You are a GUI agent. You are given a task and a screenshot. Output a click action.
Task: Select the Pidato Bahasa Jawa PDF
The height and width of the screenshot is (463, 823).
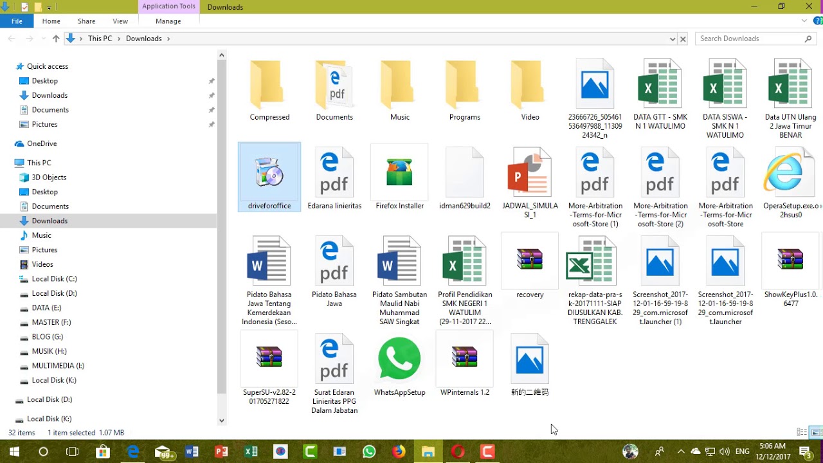(x=334, y=271)
